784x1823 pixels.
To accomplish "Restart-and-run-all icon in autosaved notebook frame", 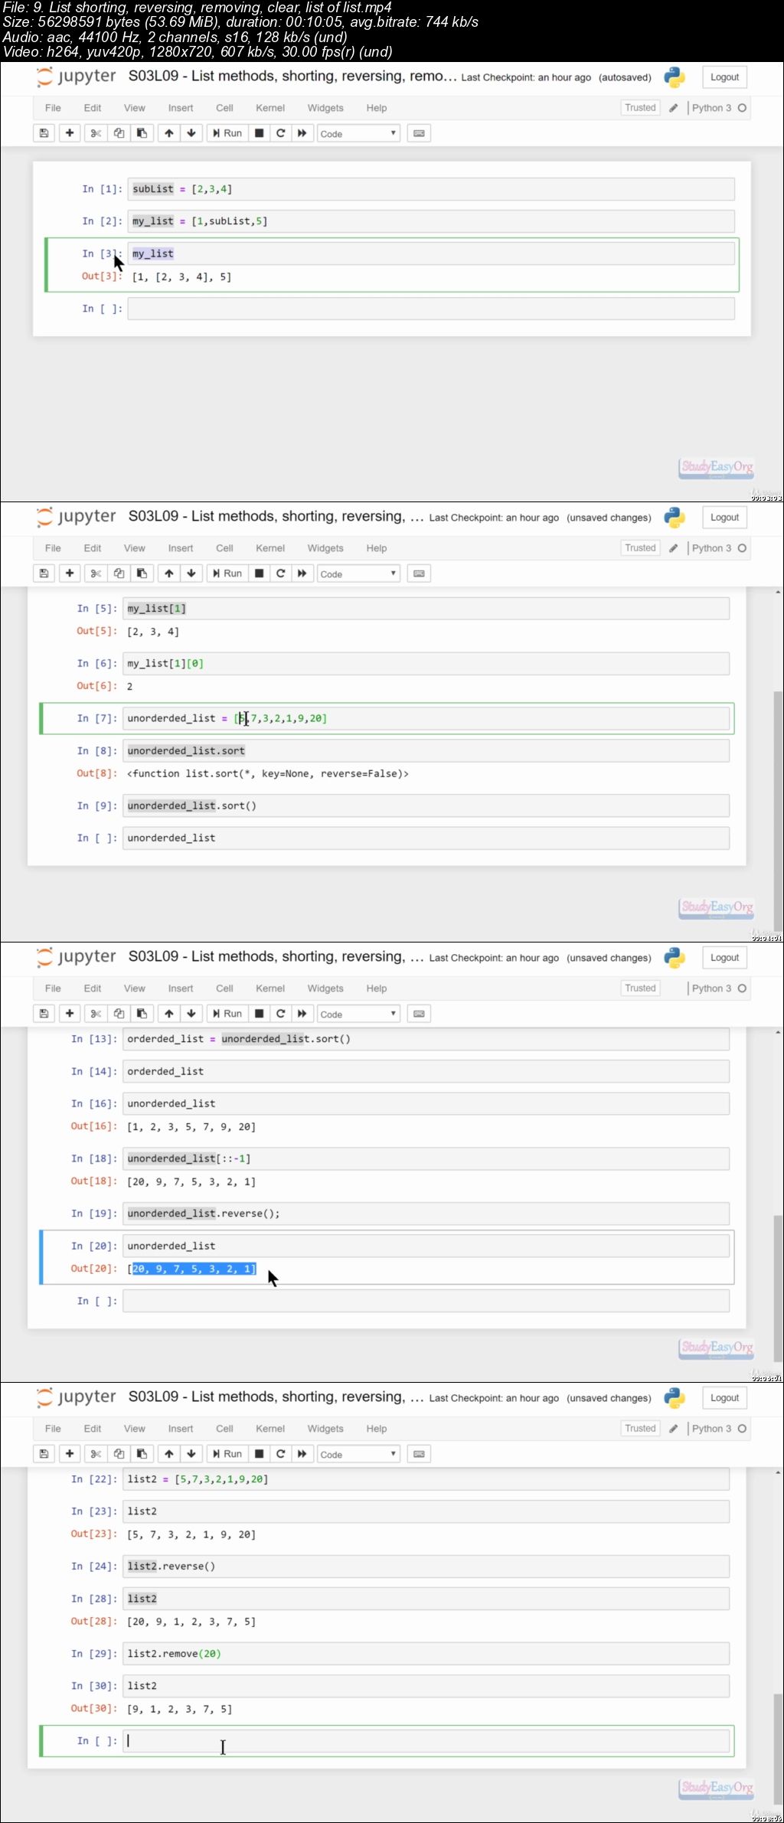I will coord(302,133).
